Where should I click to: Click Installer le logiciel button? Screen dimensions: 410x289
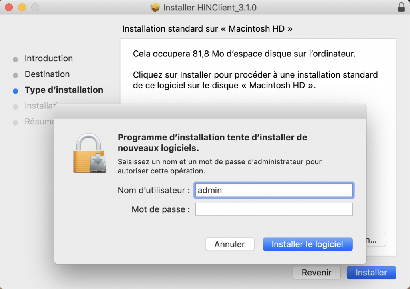click(307, 244)
